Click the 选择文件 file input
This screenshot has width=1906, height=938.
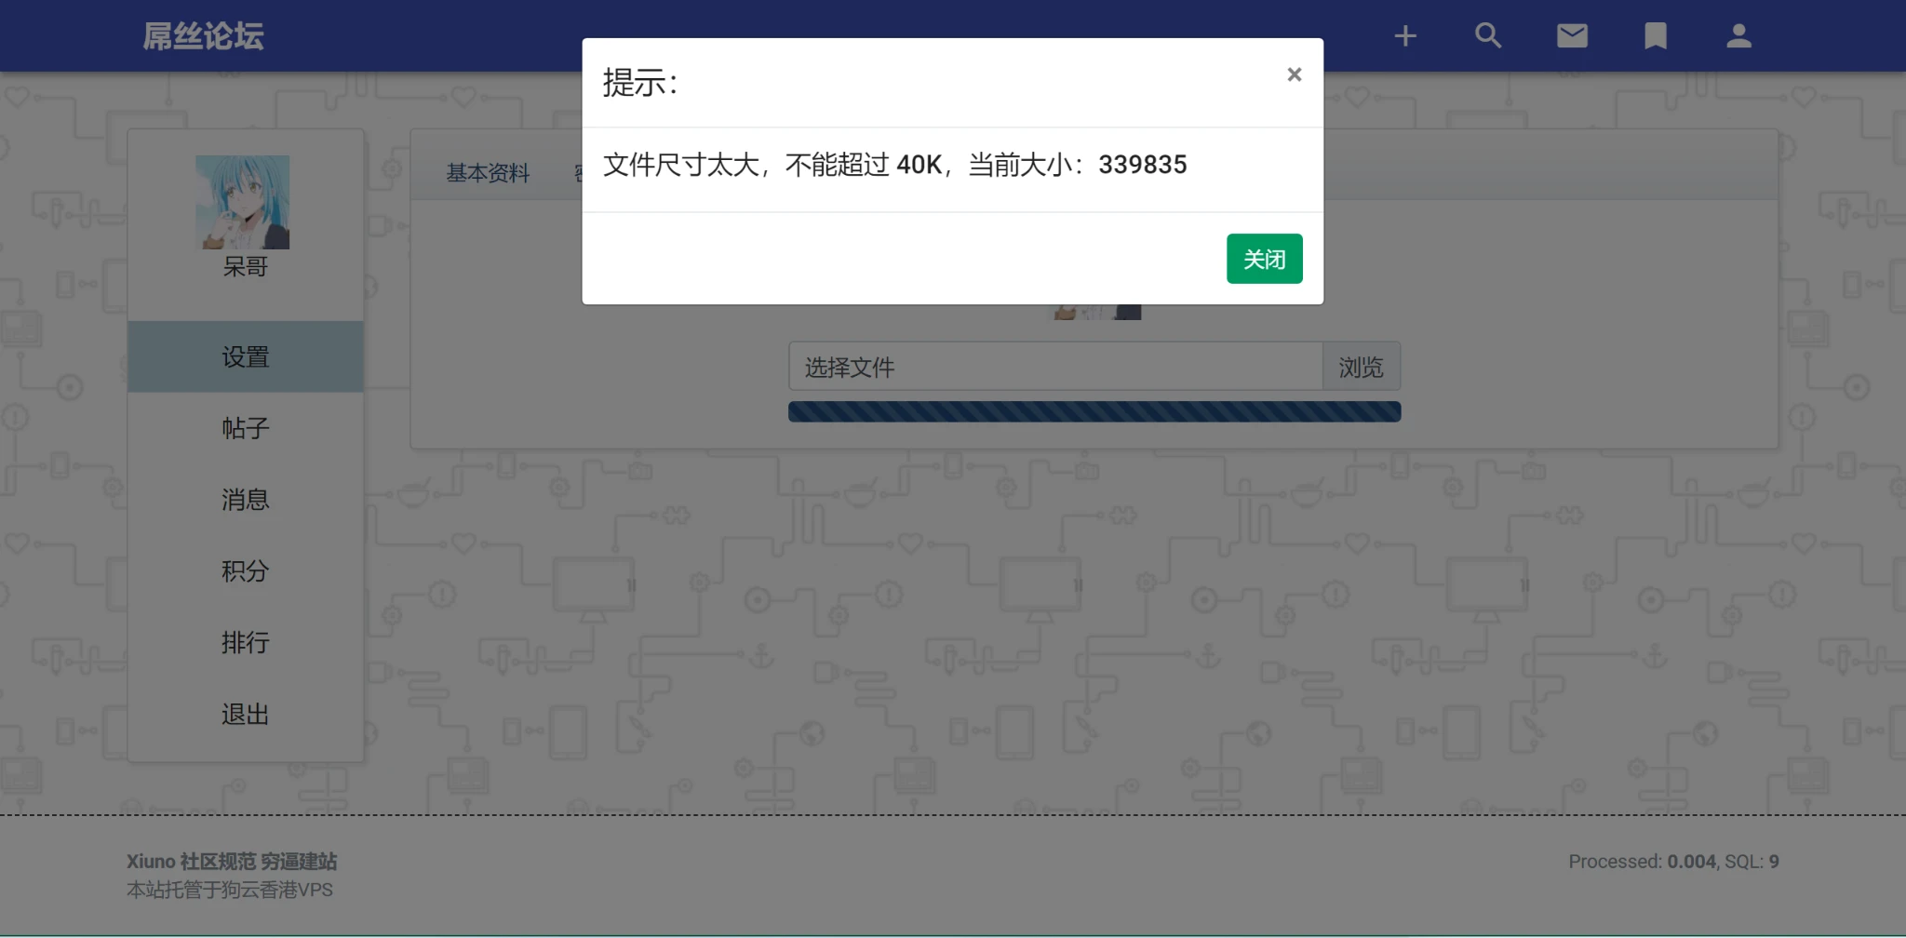click(1055, 367)
